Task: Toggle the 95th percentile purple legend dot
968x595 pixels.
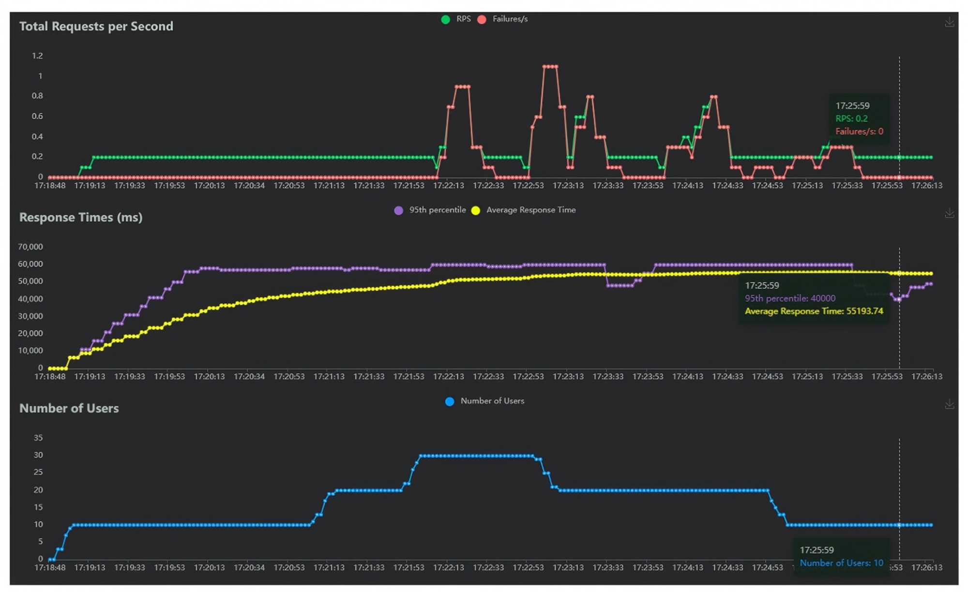Action: tap(398, 210)
